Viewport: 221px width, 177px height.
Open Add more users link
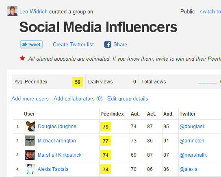point(30,98)
